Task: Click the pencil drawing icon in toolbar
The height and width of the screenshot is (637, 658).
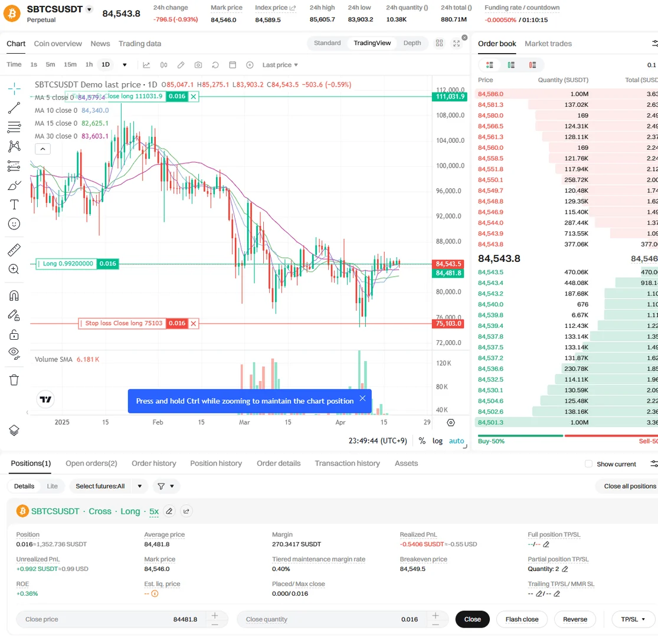Action: pyautogui.click(x=181, y=65)
